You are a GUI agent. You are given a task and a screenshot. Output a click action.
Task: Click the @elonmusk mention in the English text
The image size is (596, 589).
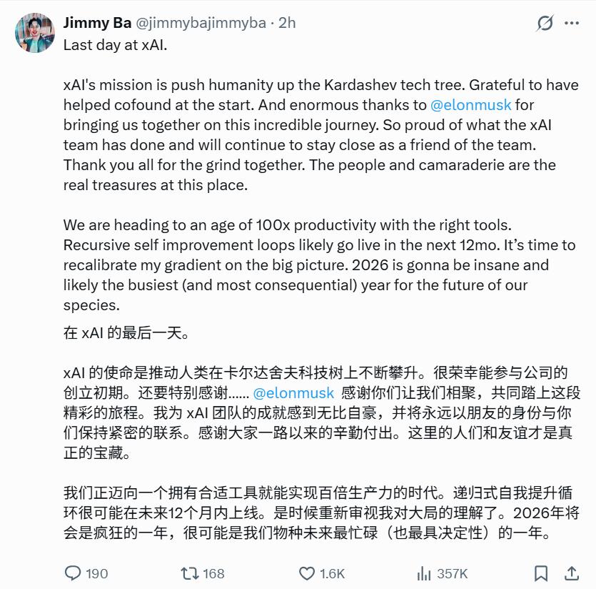[470, 105]
